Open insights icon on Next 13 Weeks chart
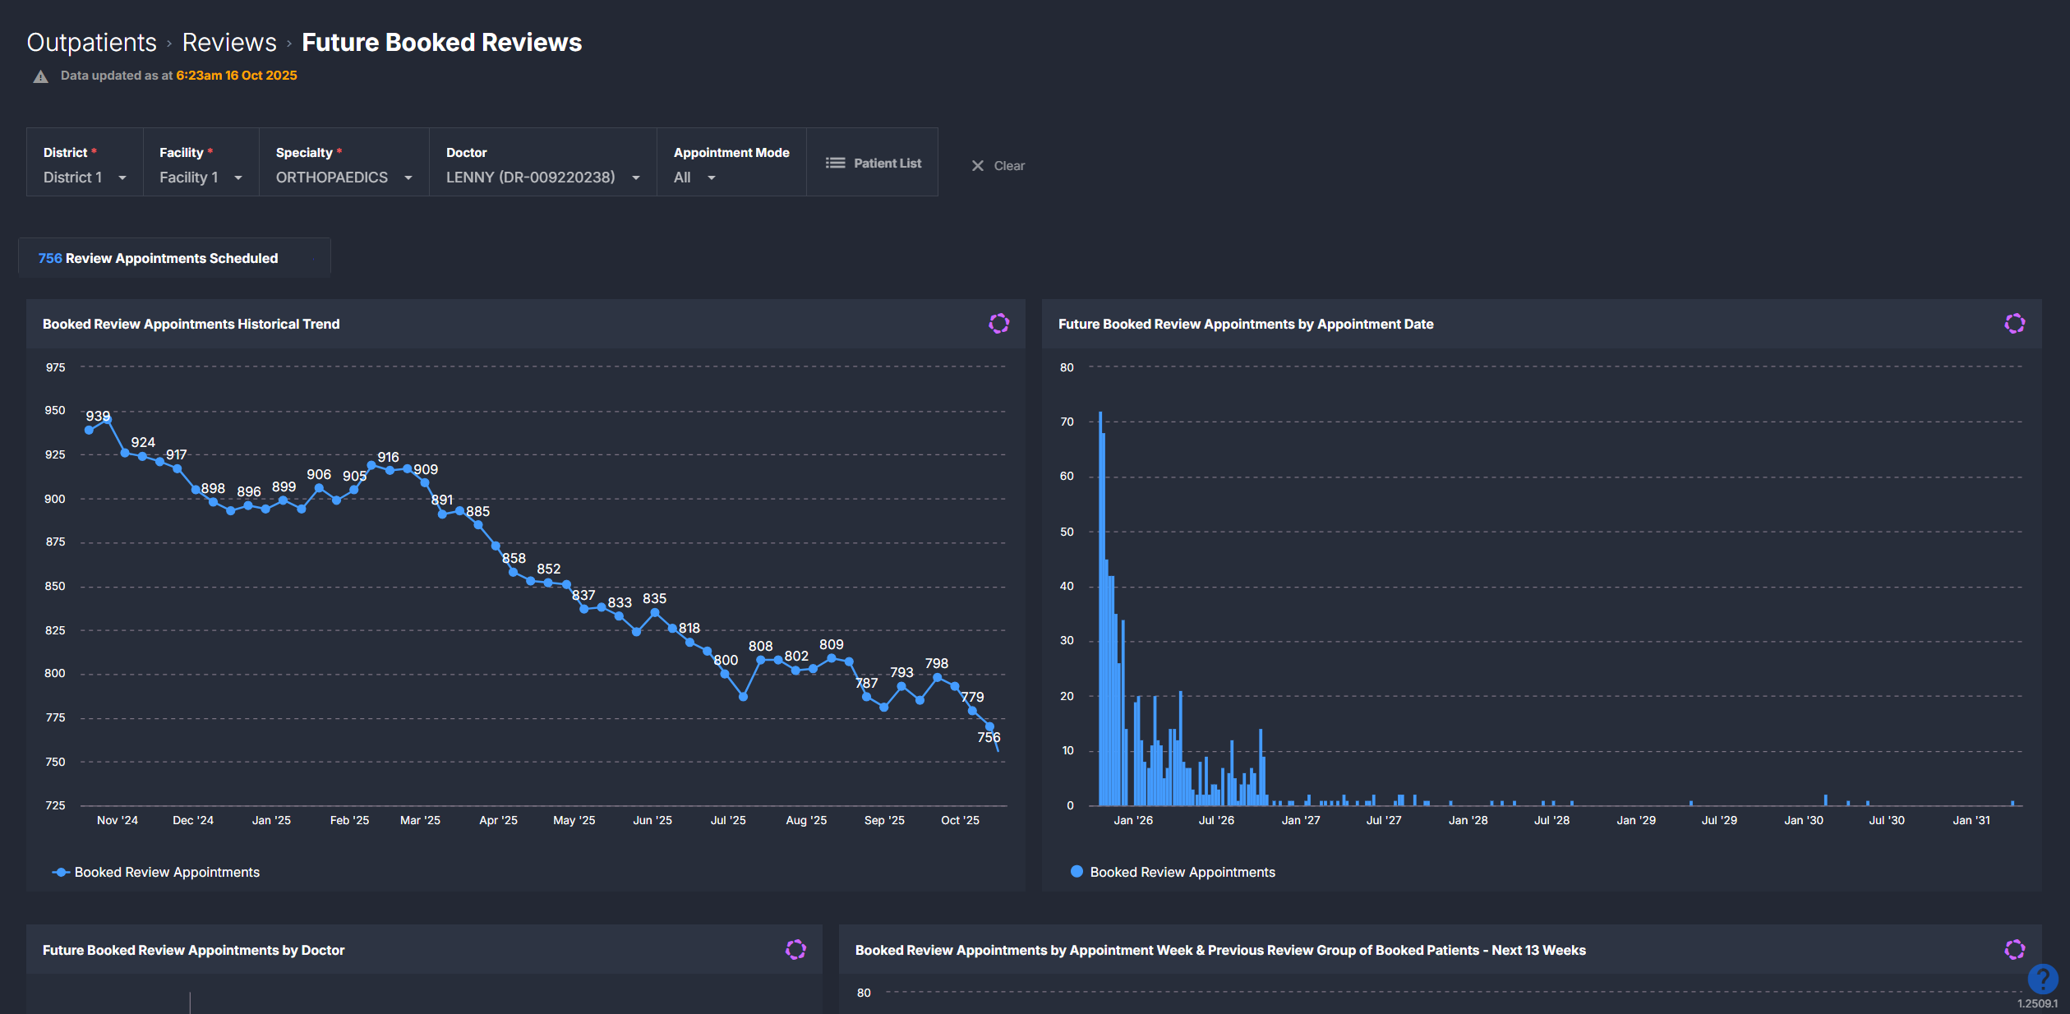Viewport: 2070px width, 1014px height. (2014, 950)
